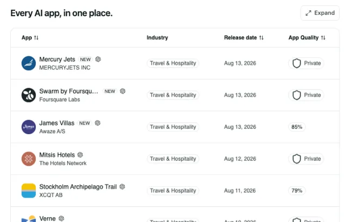This screenshot has height=222, width=346.
Task: Click ChatGPT badge icon beside Verne
Action: point(61,218)
